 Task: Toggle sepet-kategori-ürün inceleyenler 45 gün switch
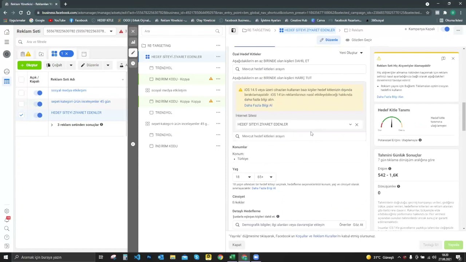point(38,104)
